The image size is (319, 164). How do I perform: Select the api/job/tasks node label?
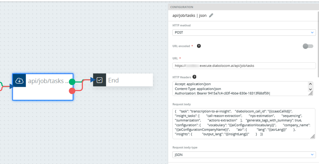coord(48,81)
